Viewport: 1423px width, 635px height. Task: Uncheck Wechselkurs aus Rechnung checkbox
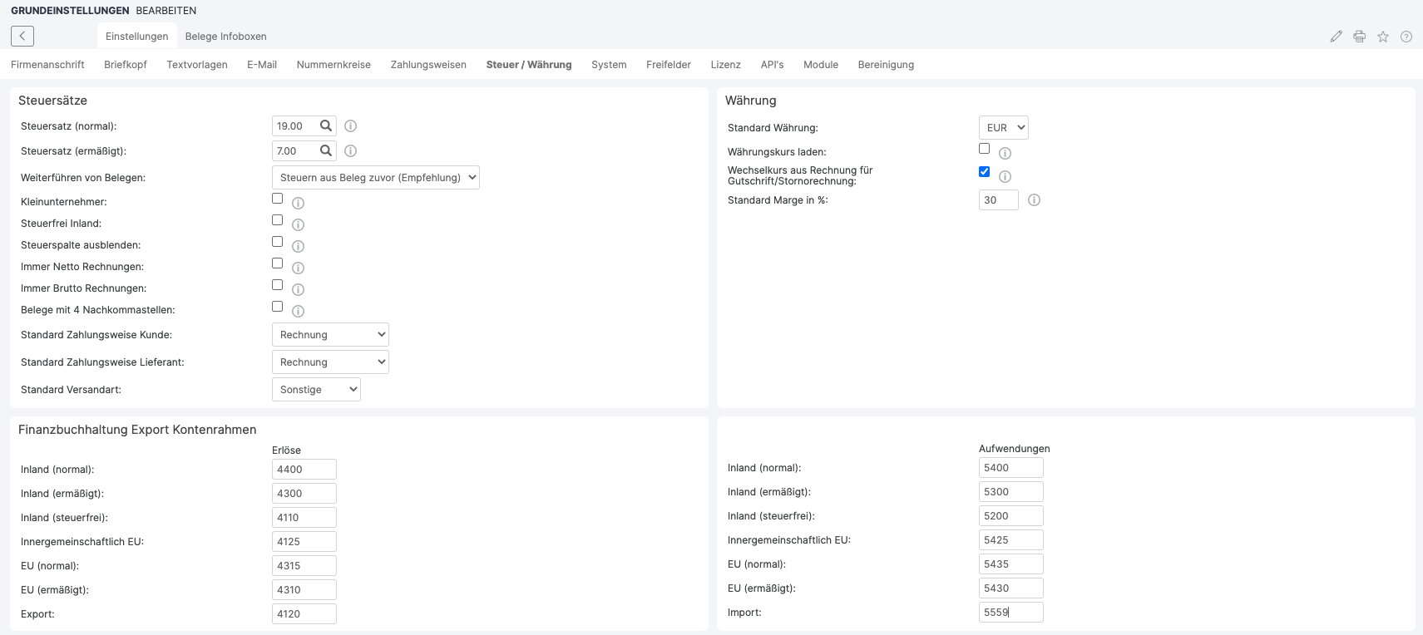pos(985,172)
